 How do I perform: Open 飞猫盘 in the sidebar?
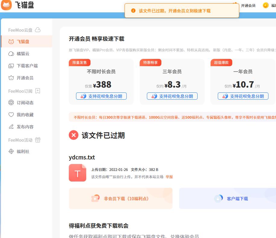[x=23, y=42]
